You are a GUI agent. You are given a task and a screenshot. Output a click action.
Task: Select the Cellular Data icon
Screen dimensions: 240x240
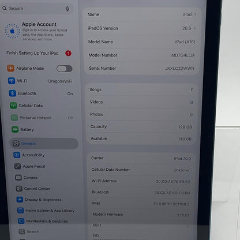coord(13,106)
